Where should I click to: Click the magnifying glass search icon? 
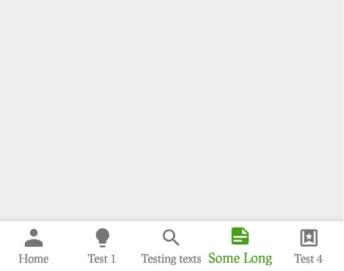[x=171, y=238]
